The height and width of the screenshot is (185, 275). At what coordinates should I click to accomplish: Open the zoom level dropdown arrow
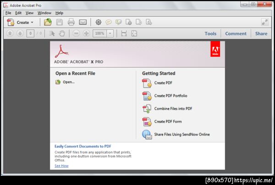tap(110, 33)
